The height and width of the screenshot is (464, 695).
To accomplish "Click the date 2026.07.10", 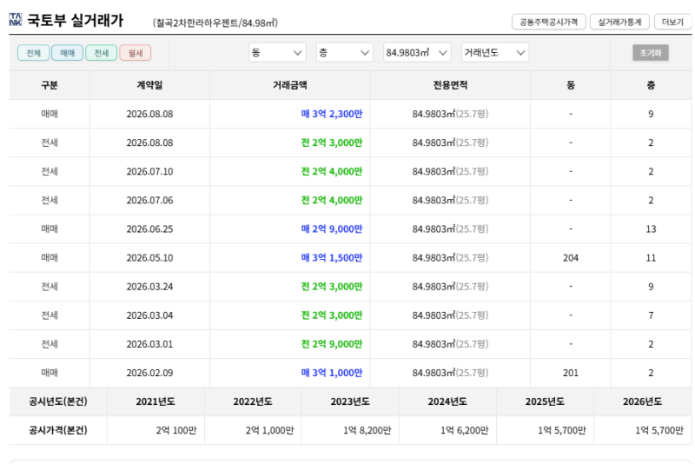I will click(149, 171).
